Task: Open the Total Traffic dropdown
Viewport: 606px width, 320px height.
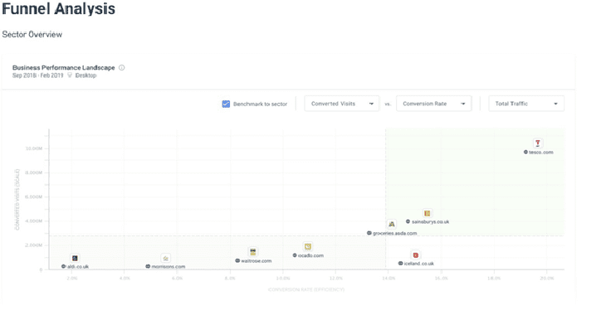Action: pos(526,104)
